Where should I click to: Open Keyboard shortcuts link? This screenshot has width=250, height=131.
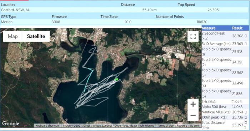[x=47, y=126]
